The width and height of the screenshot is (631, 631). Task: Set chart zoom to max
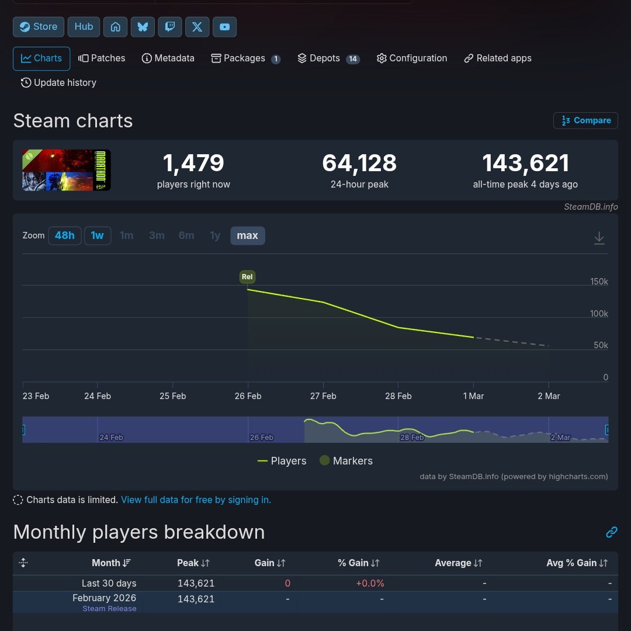tap(248, 236)
